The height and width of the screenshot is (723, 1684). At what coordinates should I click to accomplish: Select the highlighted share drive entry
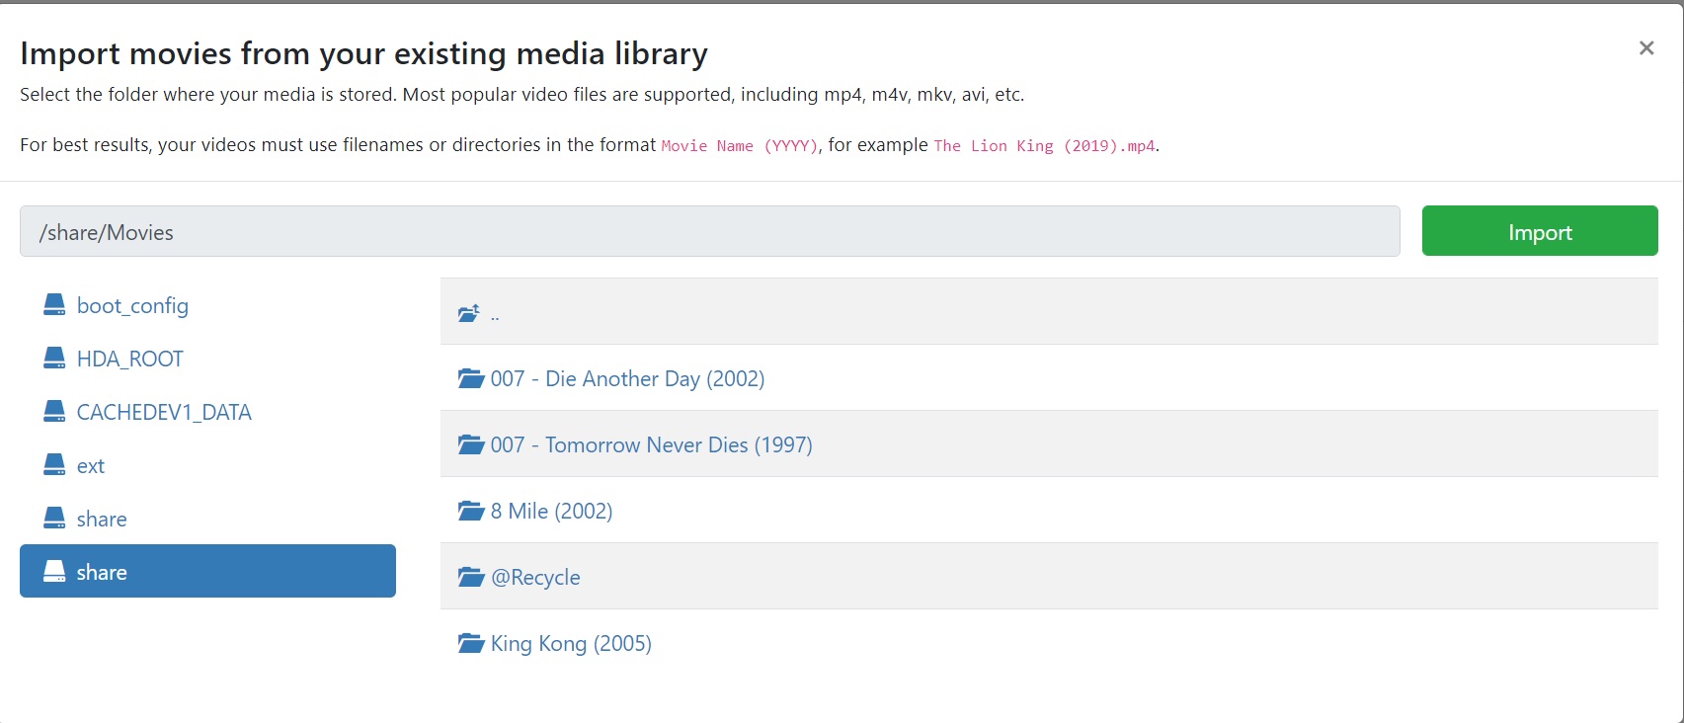207,572
